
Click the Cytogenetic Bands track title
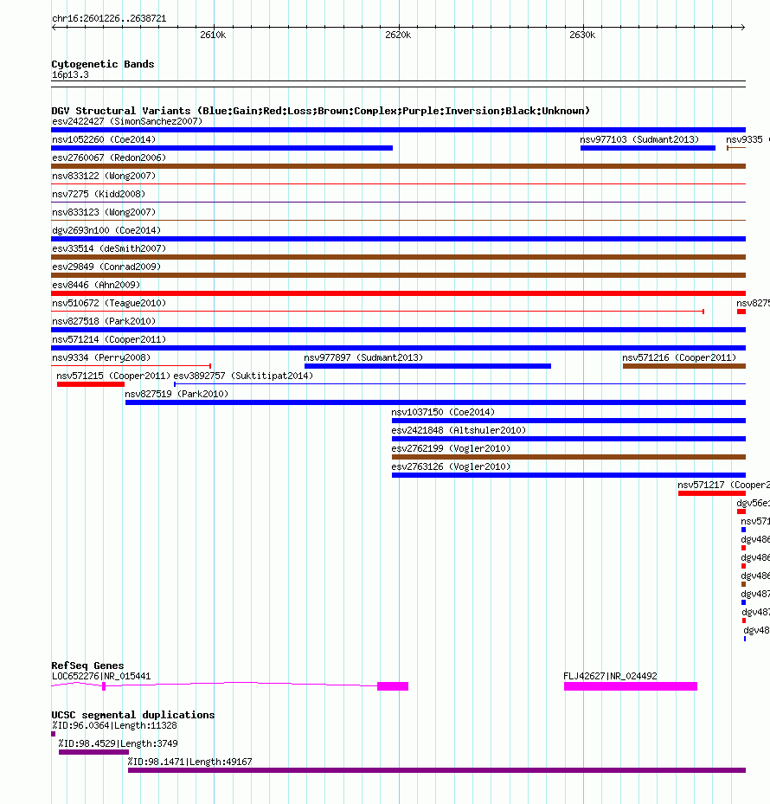103,64
